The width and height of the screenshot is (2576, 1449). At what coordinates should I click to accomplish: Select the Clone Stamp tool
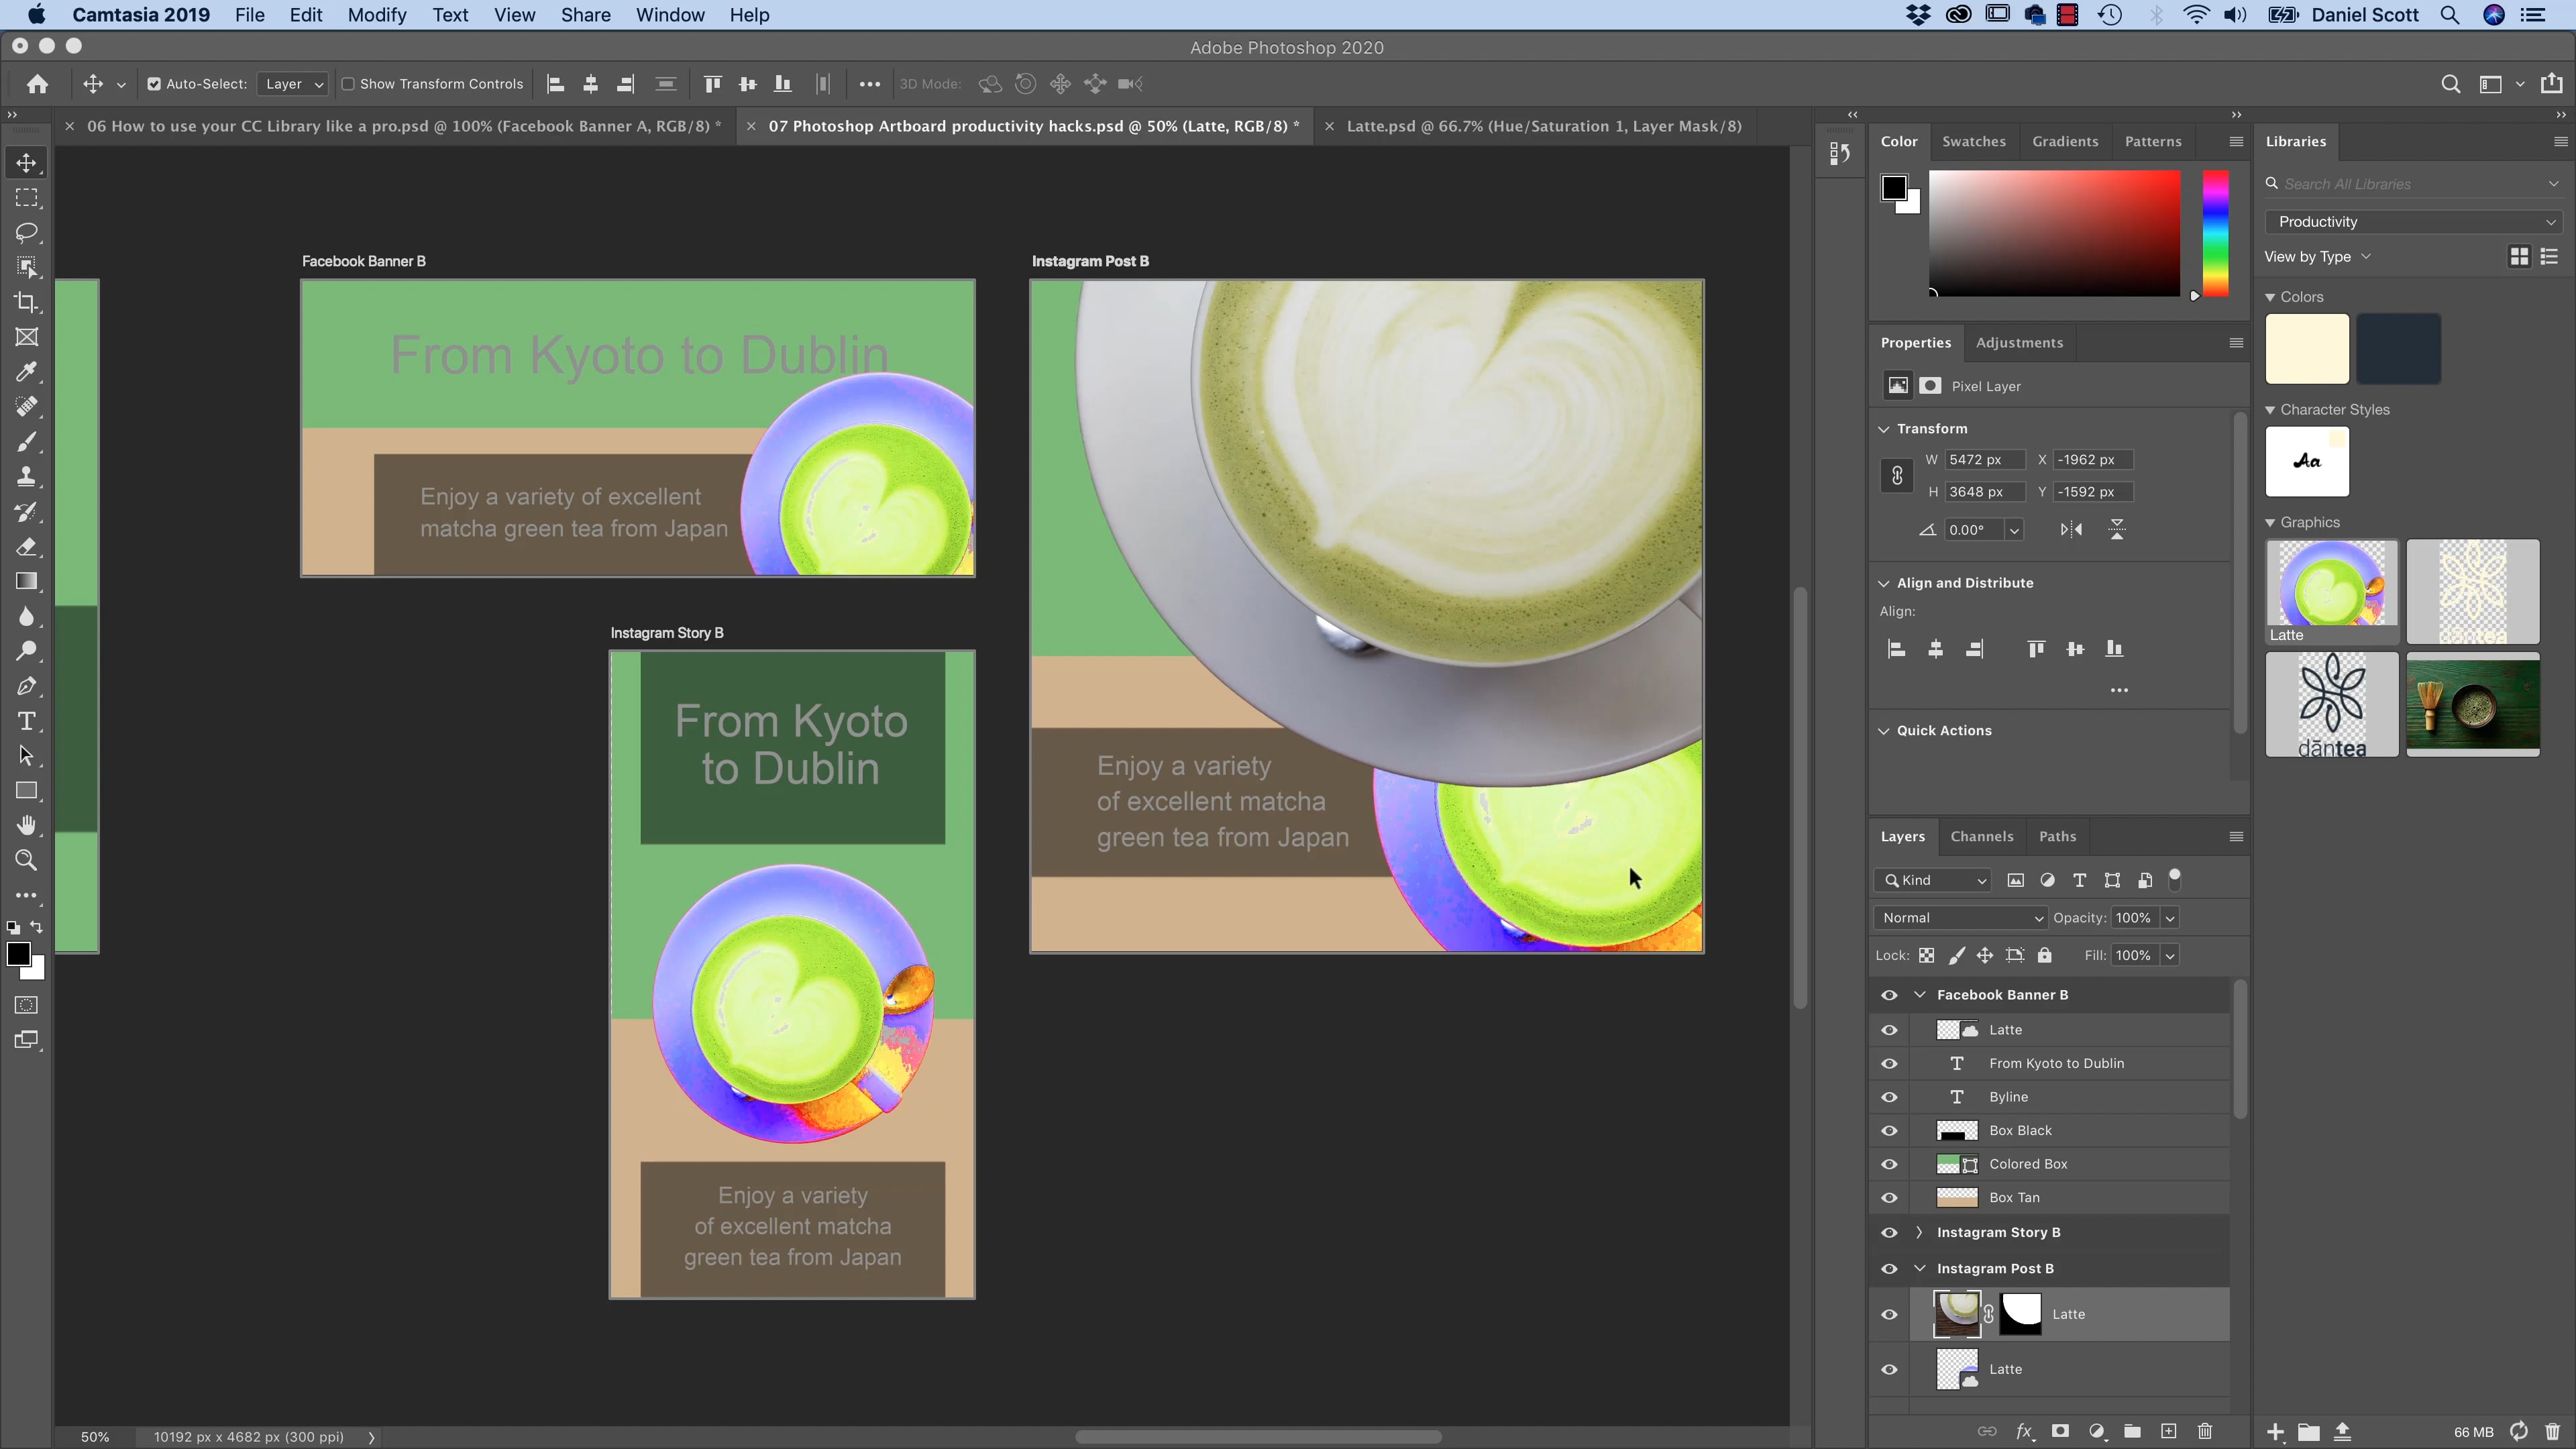(x=27, y=477)
